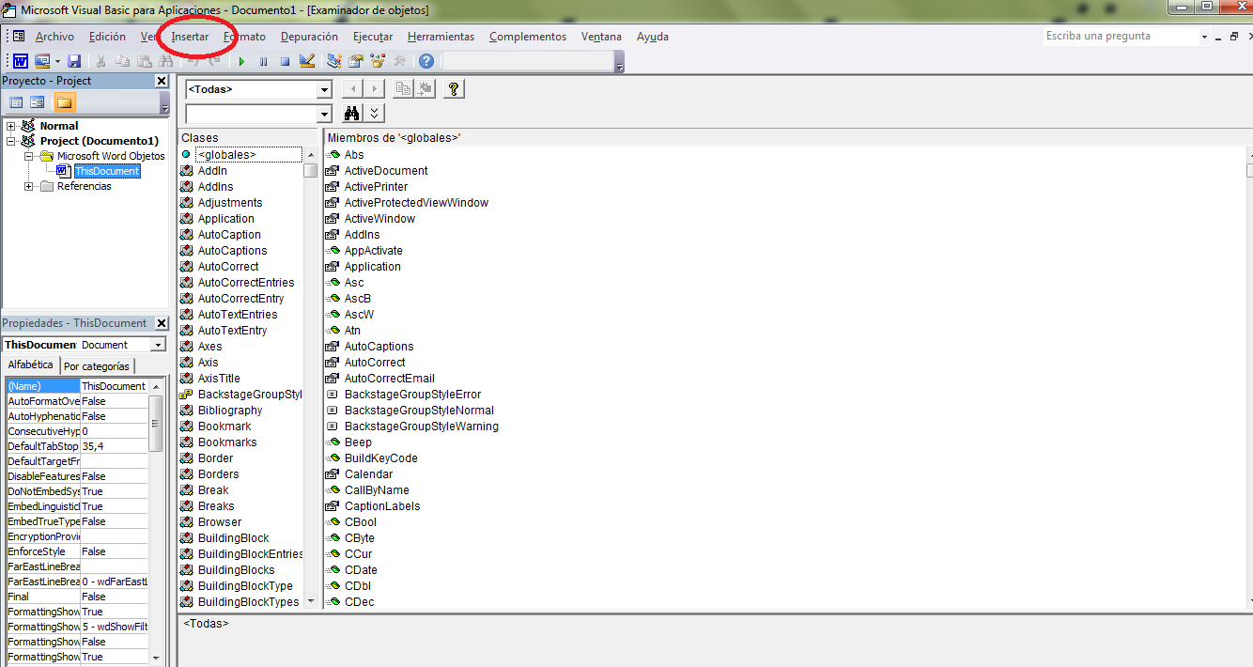Viewport: 1253px width, 667px height.
Task: Select Application class in Clases list
Action: [x=225, y=219]
